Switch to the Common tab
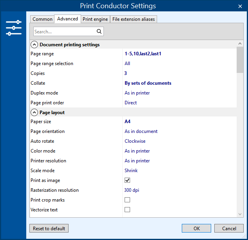The image size is (248, 240). [x=42, y=19]
